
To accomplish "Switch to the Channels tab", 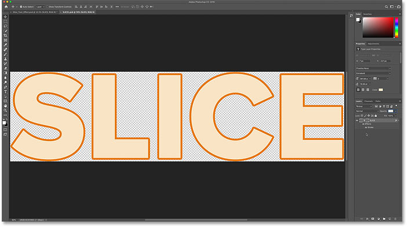I will point(369,101).
